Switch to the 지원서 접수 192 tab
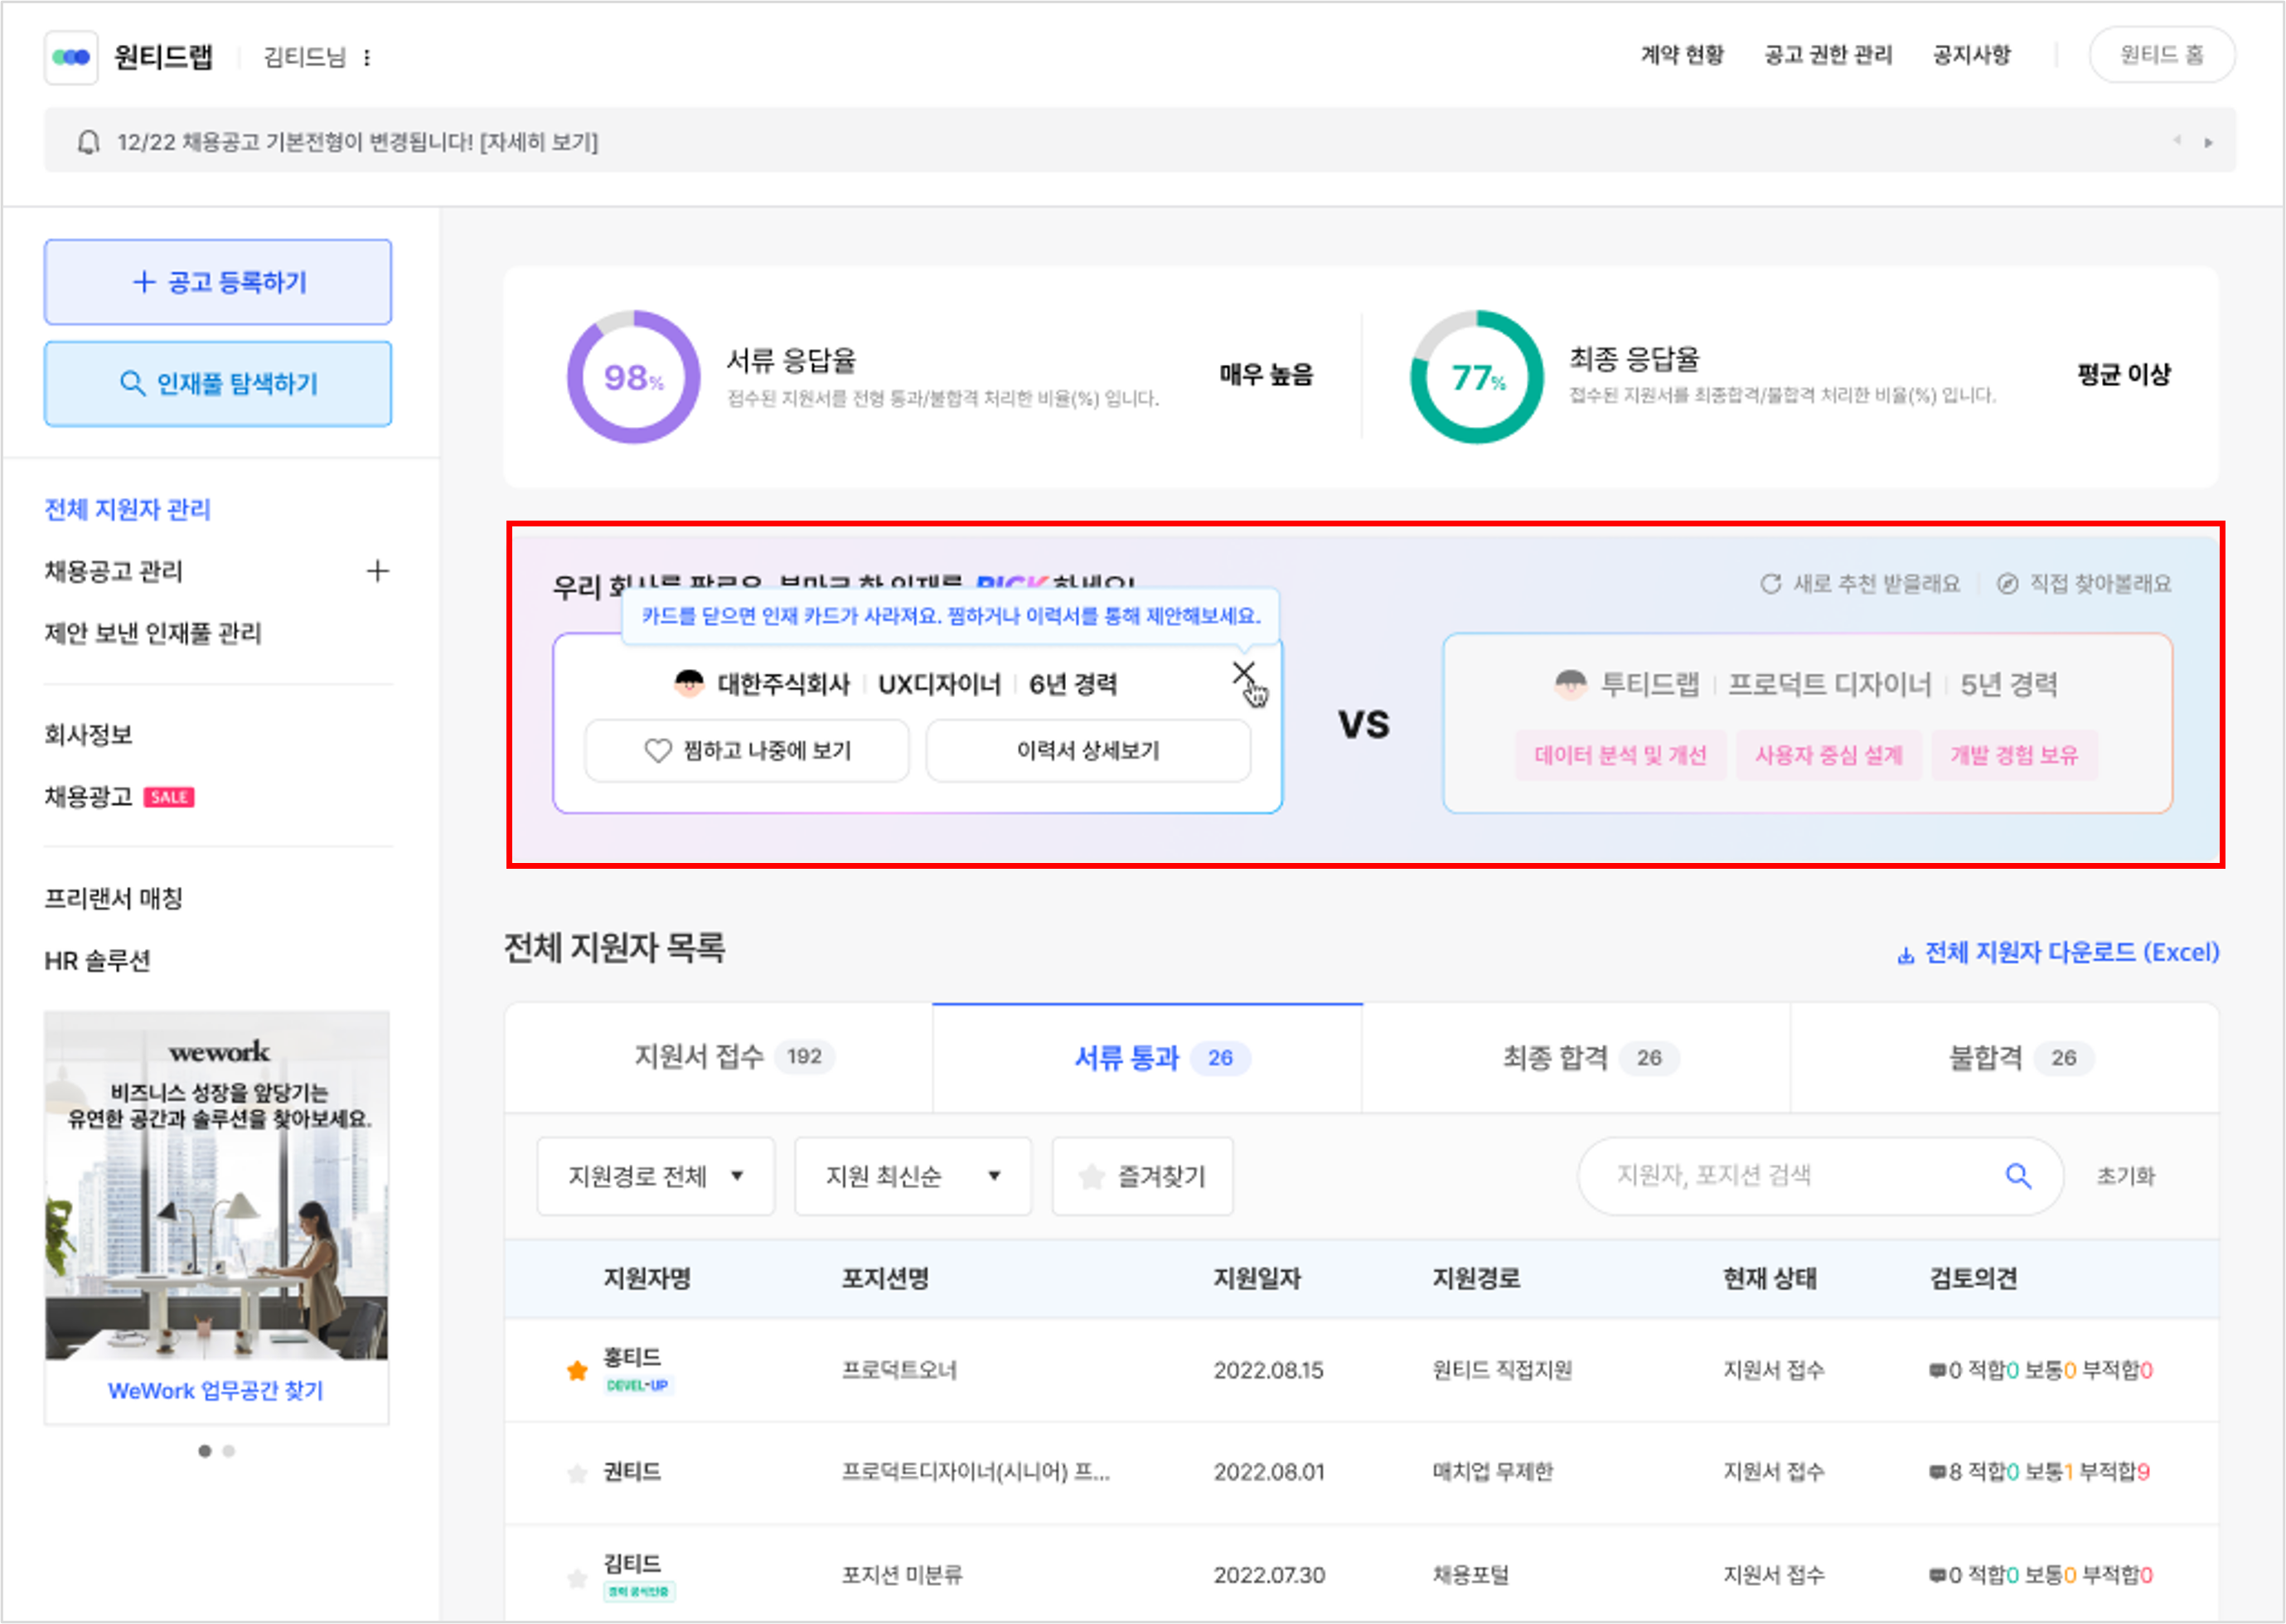The width and height of the screenshot is (2286, 1624). click(719, 1057)
